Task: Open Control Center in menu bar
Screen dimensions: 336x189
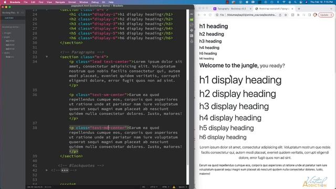Action: tap(301, 2)
